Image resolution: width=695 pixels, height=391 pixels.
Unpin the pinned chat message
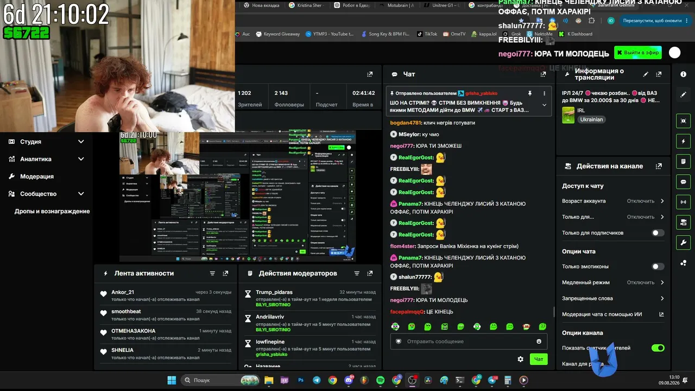[530, 93]
